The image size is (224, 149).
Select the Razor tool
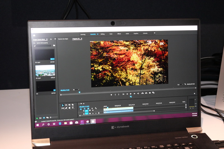(x=73, y=105)
